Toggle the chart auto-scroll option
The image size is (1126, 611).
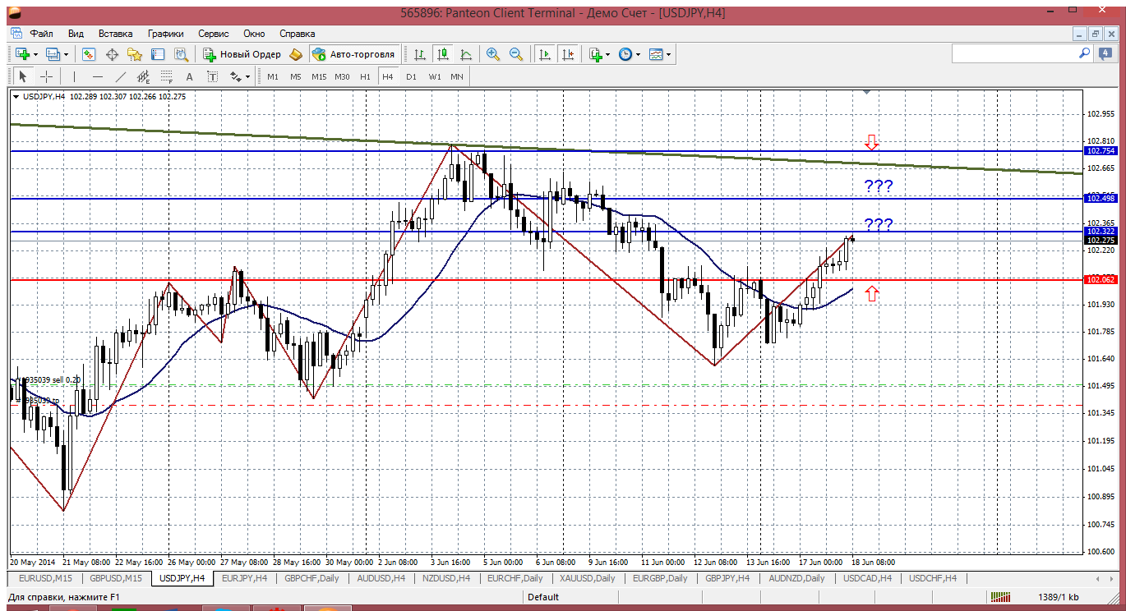(544, 54)
